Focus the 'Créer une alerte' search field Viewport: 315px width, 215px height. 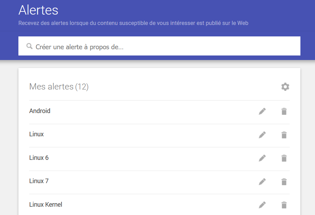163,46
